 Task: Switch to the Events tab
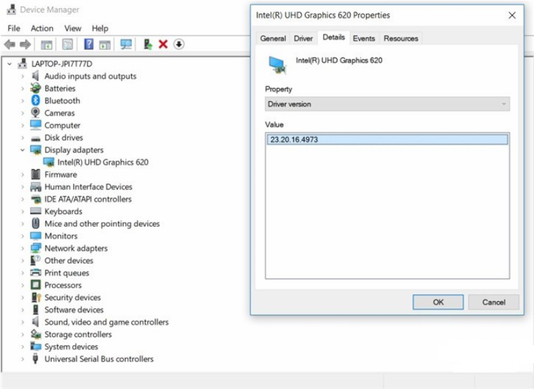click(x=364, y=39)
